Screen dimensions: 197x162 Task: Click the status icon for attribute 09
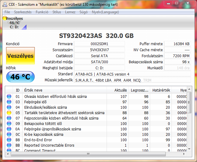point(9,123)
